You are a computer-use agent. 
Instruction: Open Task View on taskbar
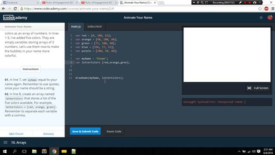[x=24, y=151]
